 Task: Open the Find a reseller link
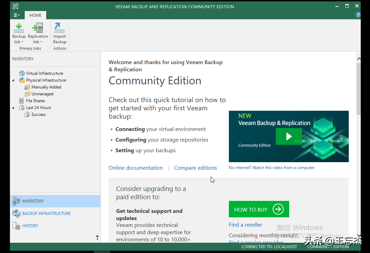click(x=245, y=225)
